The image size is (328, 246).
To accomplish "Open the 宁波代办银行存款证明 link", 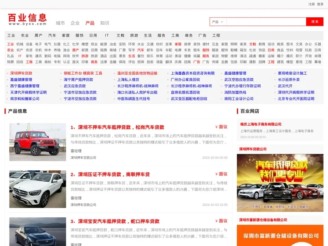I will 242,86.
